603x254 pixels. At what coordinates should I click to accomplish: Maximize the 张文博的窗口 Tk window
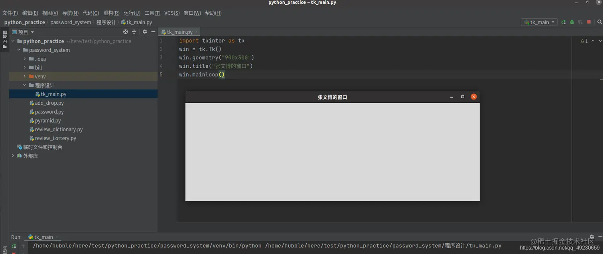tap(463, 97)
